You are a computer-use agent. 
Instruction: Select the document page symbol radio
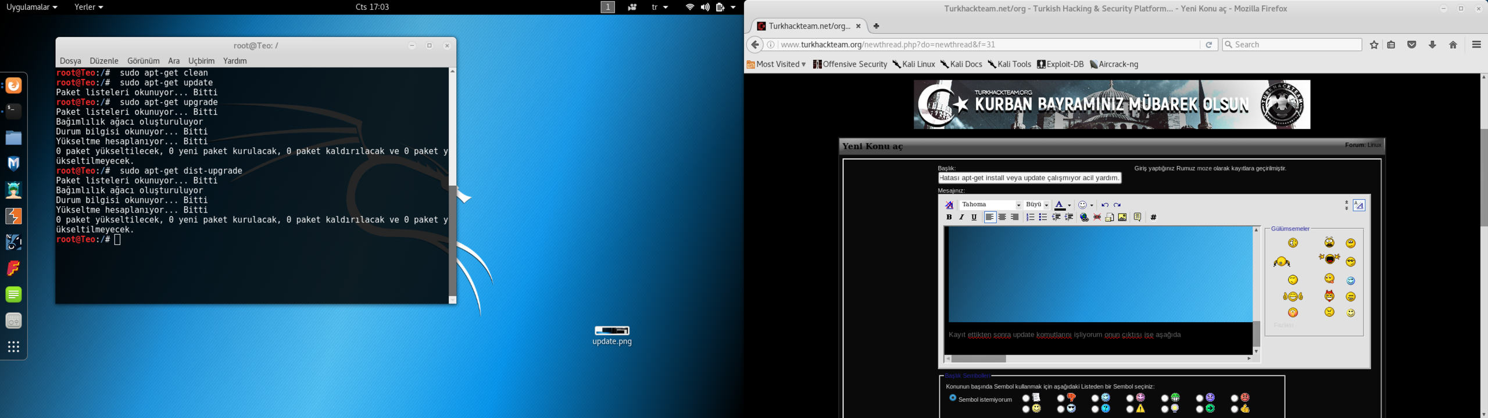pyautogui.click(x=1026, y=398)
